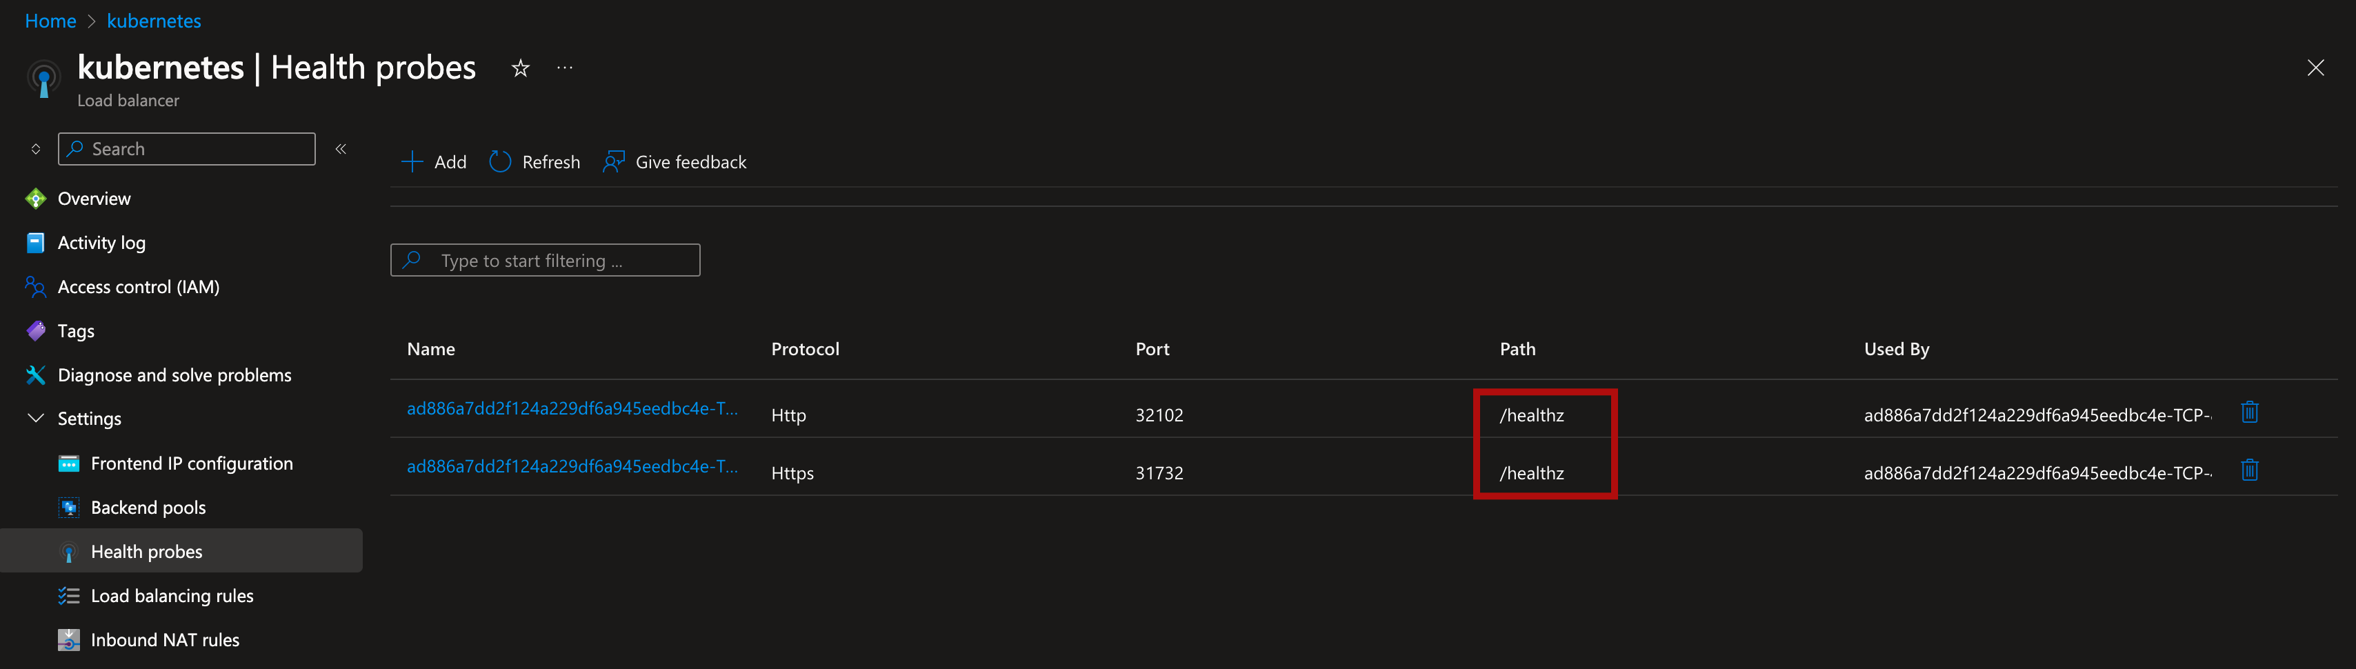
Task: Select the Overview icon in sidebar
Action: pos(34,199)
